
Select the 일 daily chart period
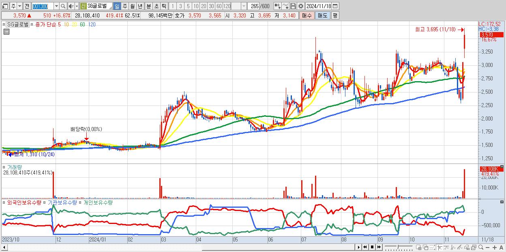click(x=117, y=6)
